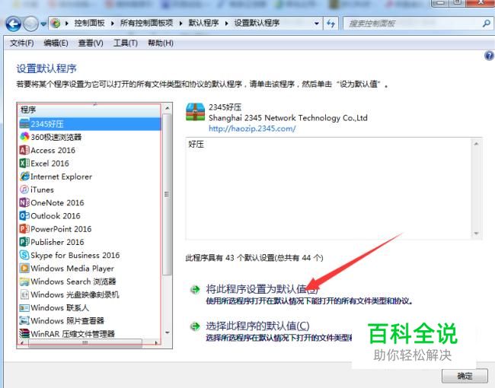Click the Back navigation arrow button

click(13, 24)
